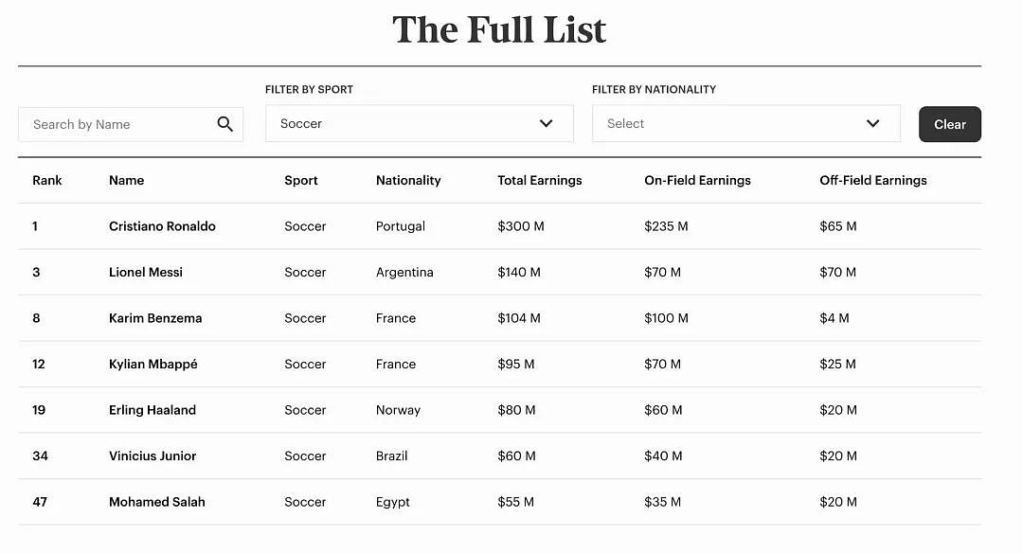Open Lionel Messi's name entry

point(146,272)
